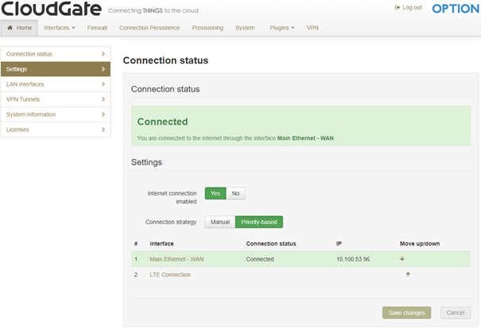481x329 pixels.
Task: Open System Information in the sidebar
Action: (56, 114)
